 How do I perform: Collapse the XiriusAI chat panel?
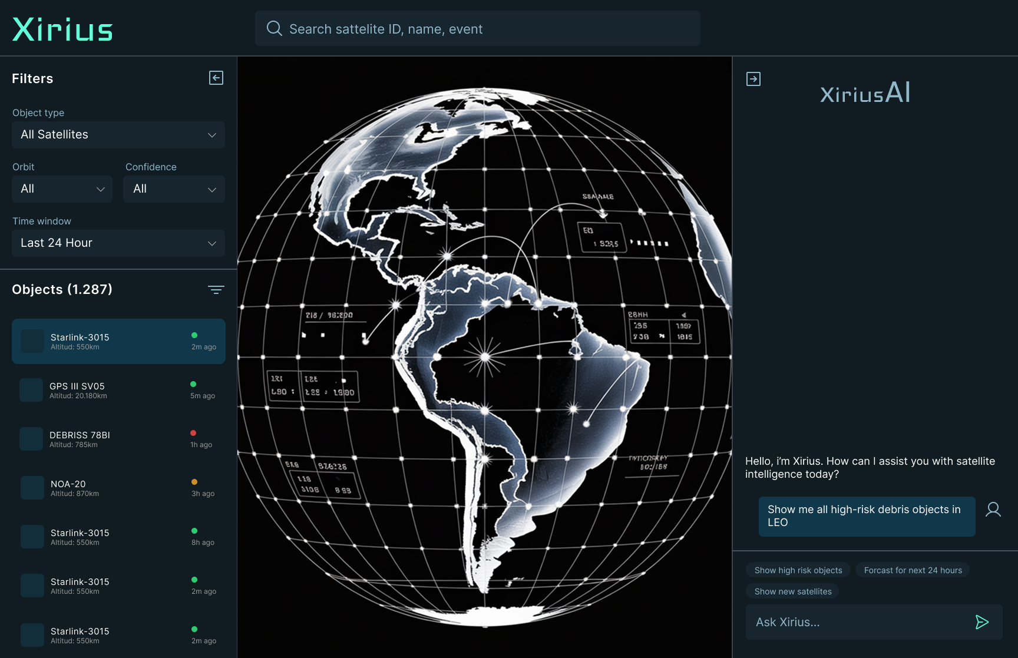pyautogui.click(x=753, y=79)
